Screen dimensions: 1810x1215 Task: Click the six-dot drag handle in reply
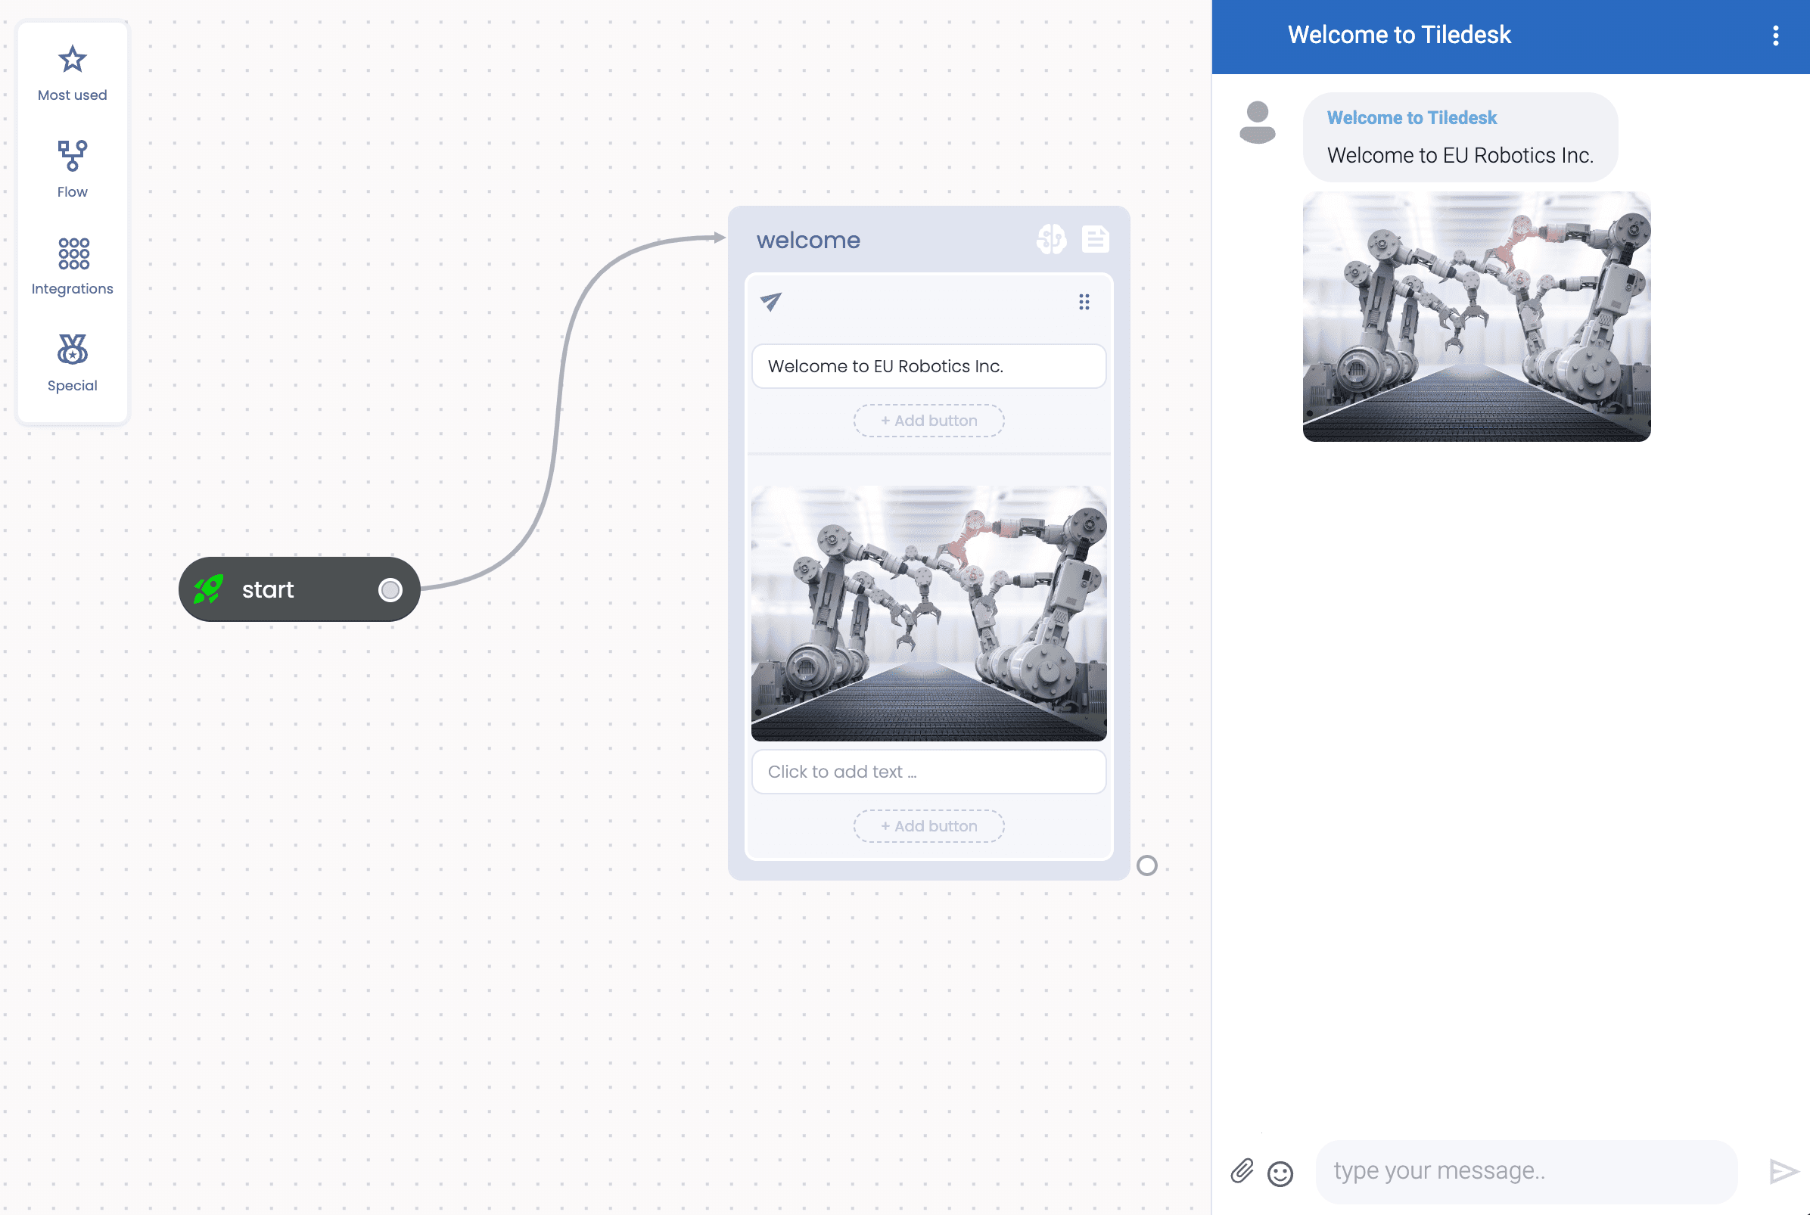(x=1084, y=302)
